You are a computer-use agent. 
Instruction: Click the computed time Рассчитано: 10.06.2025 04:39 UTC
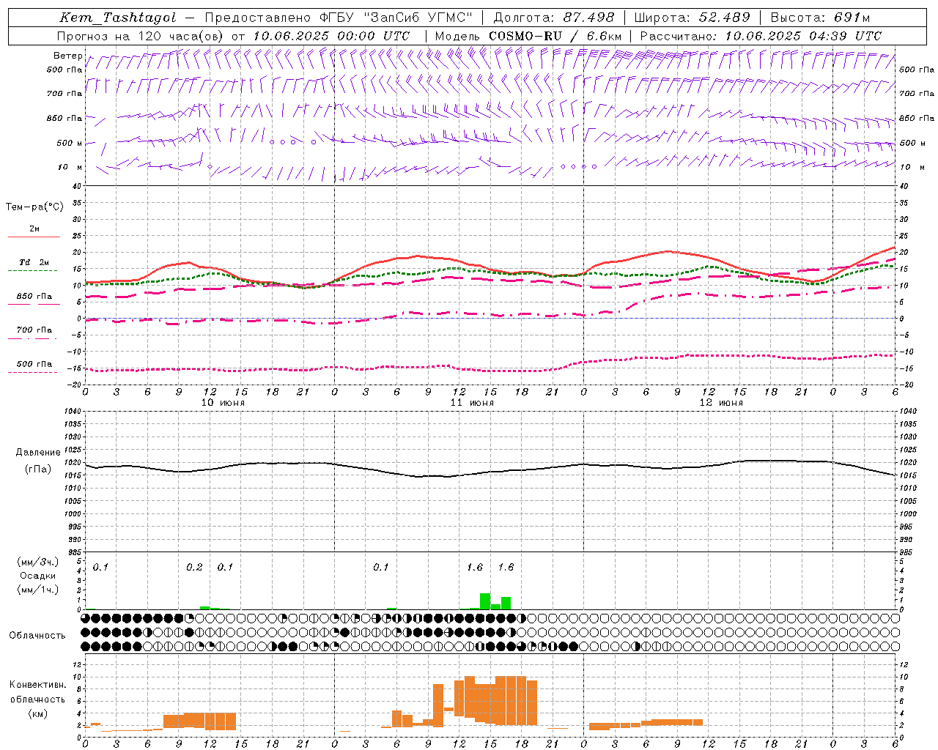[761, 36]
